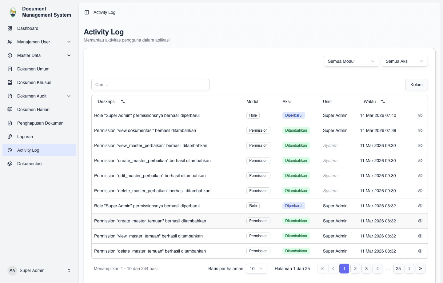Open Dokumentasi from sidebar

(39, 164)
